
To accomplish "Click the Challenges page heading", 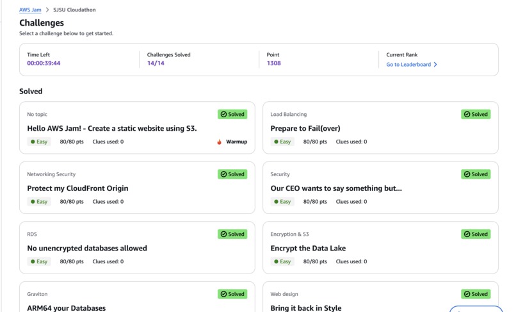I will pos(42,22).
